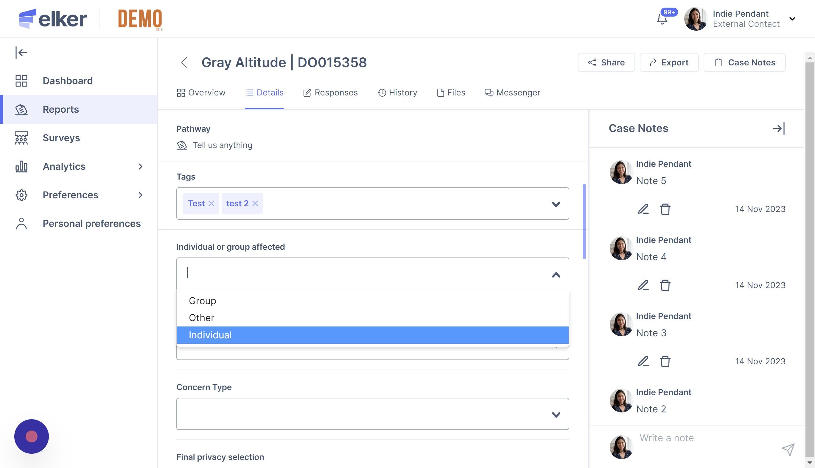This screenshot has width=815, height=468.
Task: Delete Note 3 using trash icon
Action: pos(665,361)
